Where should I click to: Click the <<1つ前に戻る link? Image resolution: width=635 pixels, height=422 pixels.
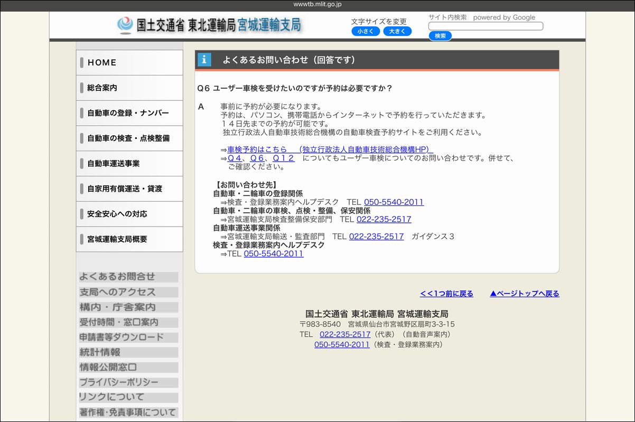446,294
